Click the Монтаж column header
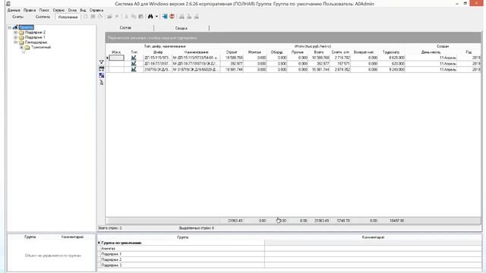The width and height of the screenshot is (486, 273). click(255, 52)
